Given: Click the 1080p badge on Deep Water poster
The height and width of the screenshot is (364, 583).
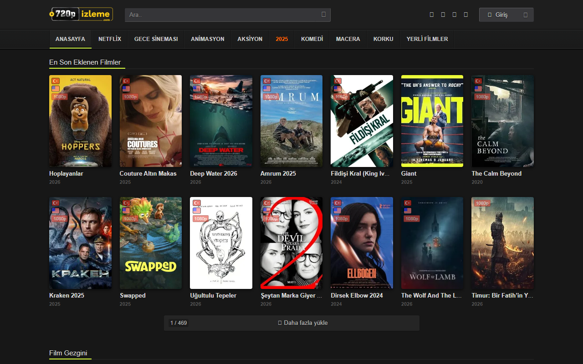Looking at the screenshot, I should pyautogui.click(x=200, y=97).
